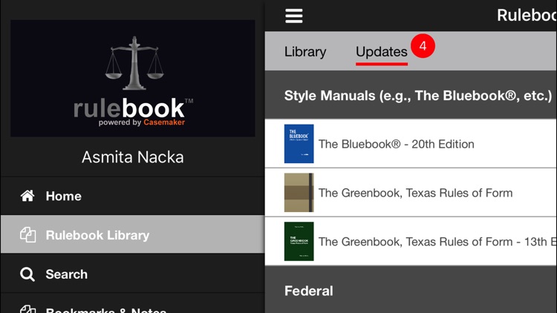The height and width of the screenshot is (313, 557).
Task: Click the Rulebook Library documents icon
Action: (x=27, y=235)
